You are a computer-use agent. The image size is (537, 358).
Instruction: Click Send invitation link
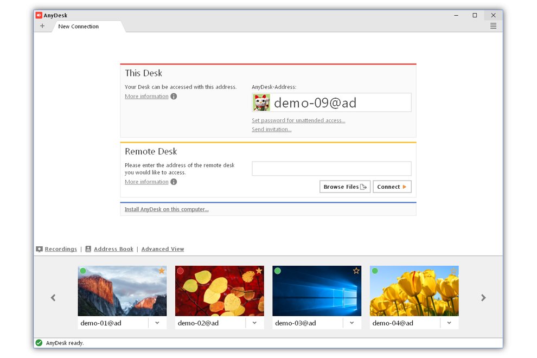click(272, 129)
